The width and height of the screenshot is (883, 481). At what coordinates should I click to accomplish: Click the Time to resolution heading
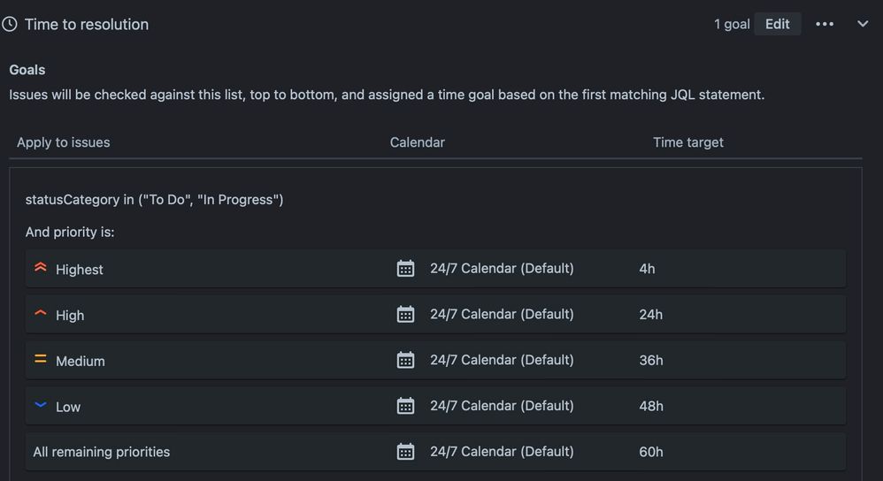click(87, 25)
